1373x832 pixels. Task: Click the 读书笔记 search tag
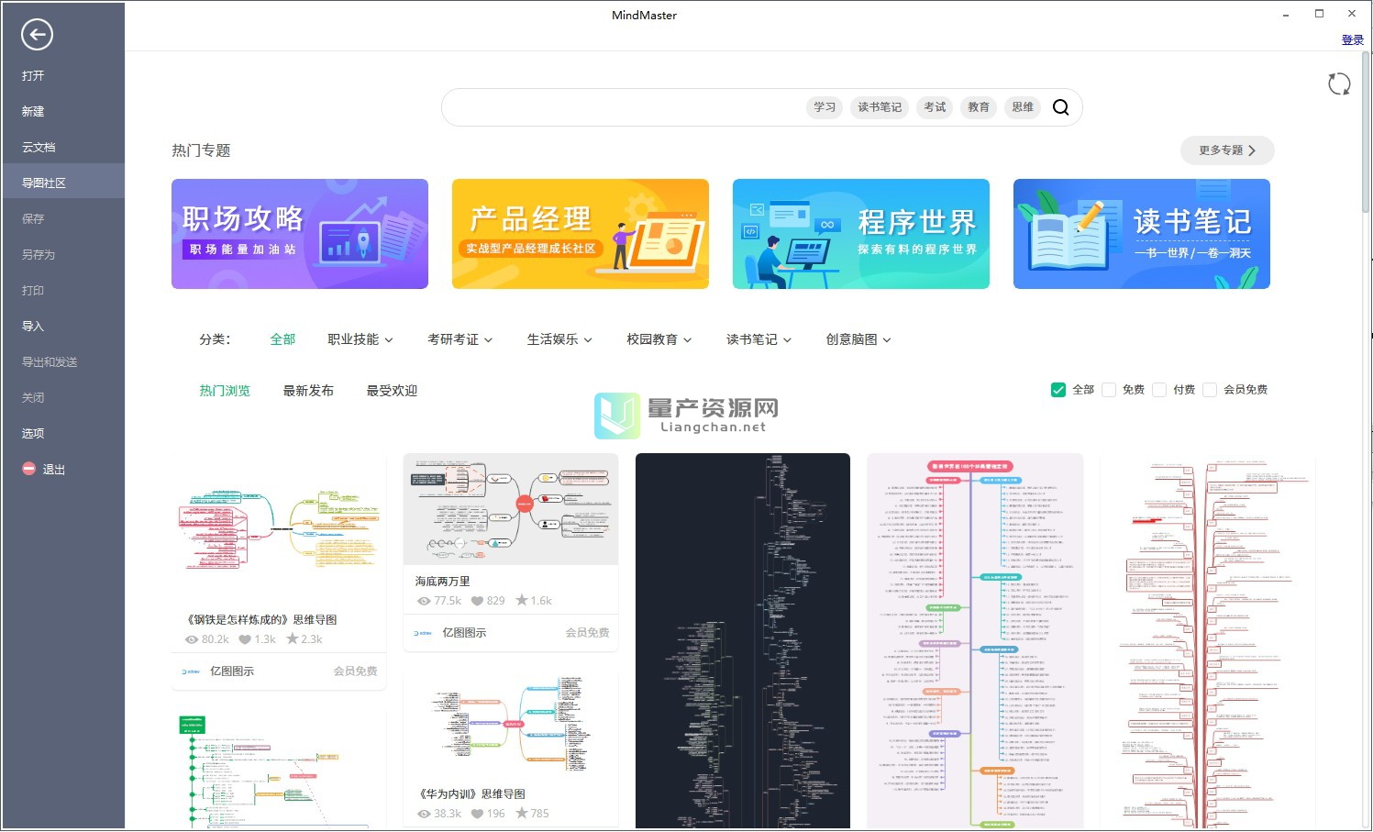point(880,107)
